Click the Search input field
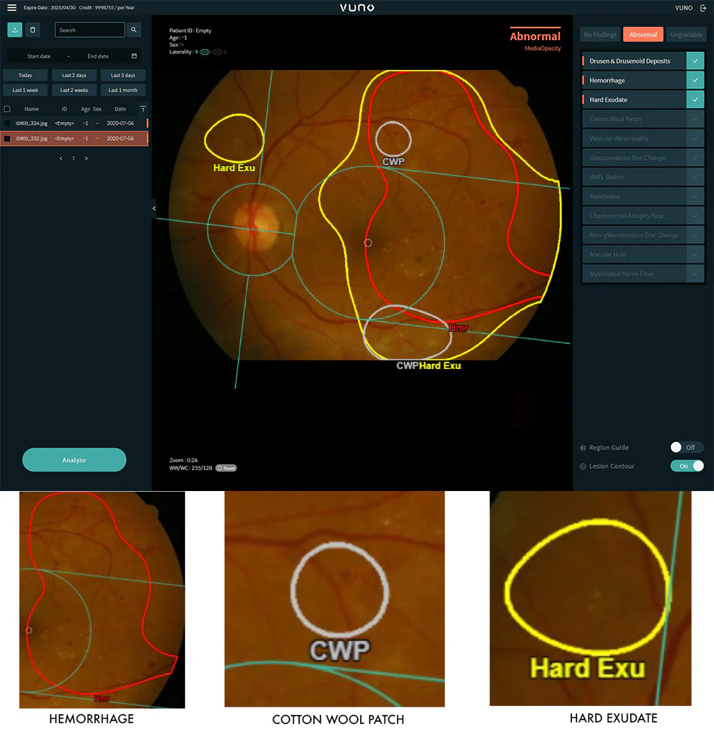The image size is (714, 744). point(90,30)
